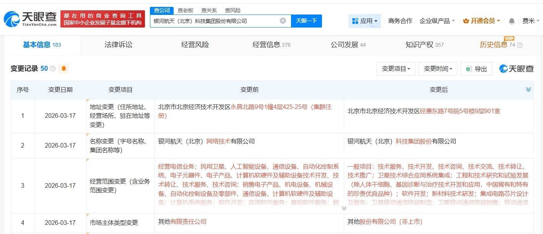Click the orange change-alert bell icon

click(63, 69)
